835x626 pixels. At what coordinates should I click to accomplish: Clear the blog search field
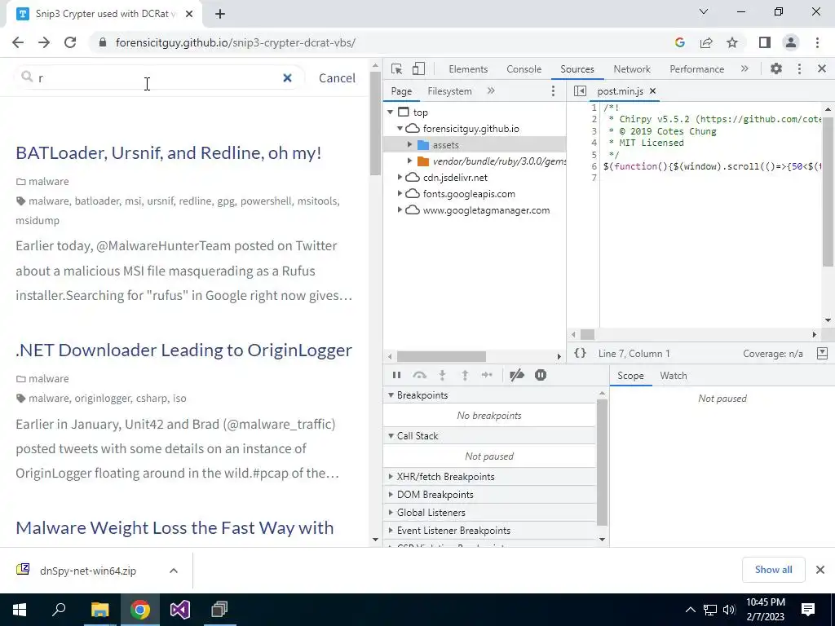[287, 78]
